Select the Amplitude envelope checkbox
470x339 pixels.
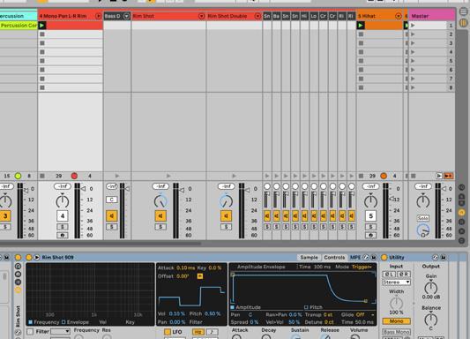click(x=232, y=307)
